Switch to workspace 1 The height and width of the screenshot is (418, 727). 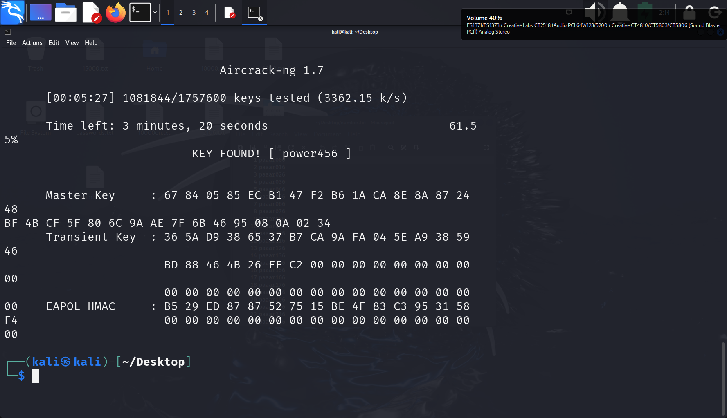click(x=168, y=13)
